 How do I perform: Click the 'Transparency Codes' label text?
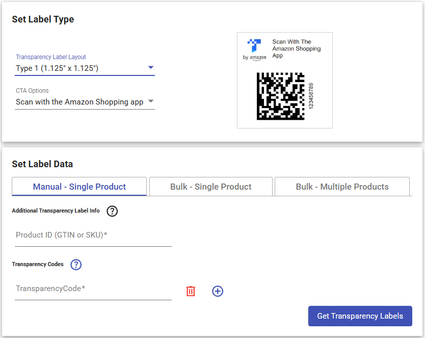point(38,264)
